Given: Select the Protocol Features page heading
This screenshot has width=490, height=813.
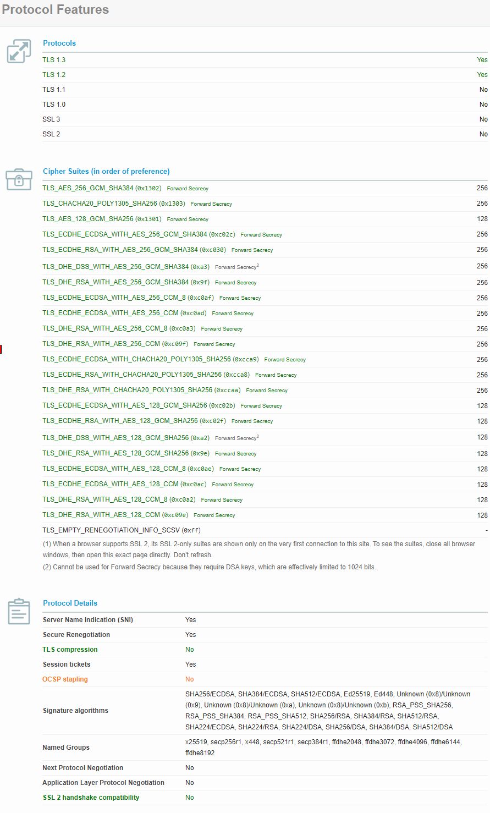Looking at the screenshot, I should tap(56, 10).
